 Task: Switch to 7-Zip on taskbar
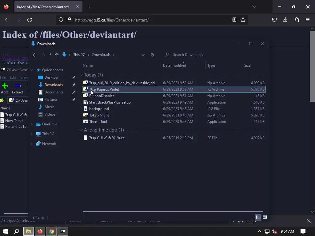pos(63,231)
